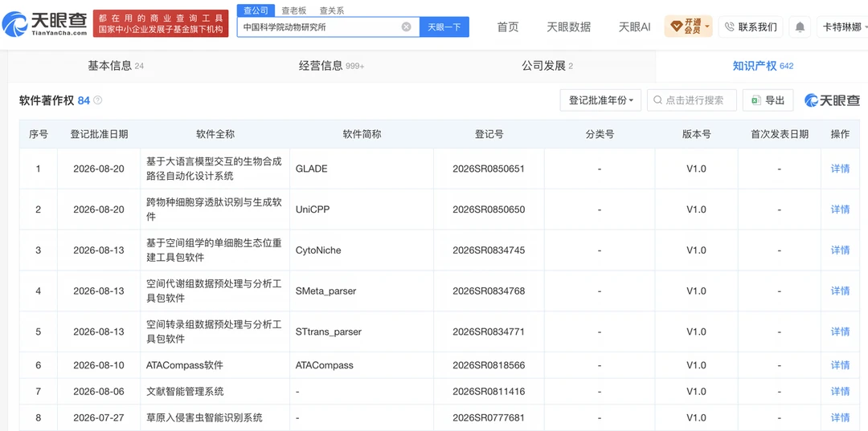This screenshot has height=431, width=868.
Task: Click the 天眼一下 search button
Action: pyautogui.click(x=444, y=26)
